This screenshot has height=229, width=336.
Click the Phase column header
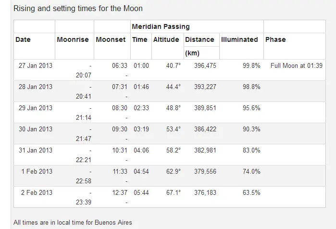point(275,39)
